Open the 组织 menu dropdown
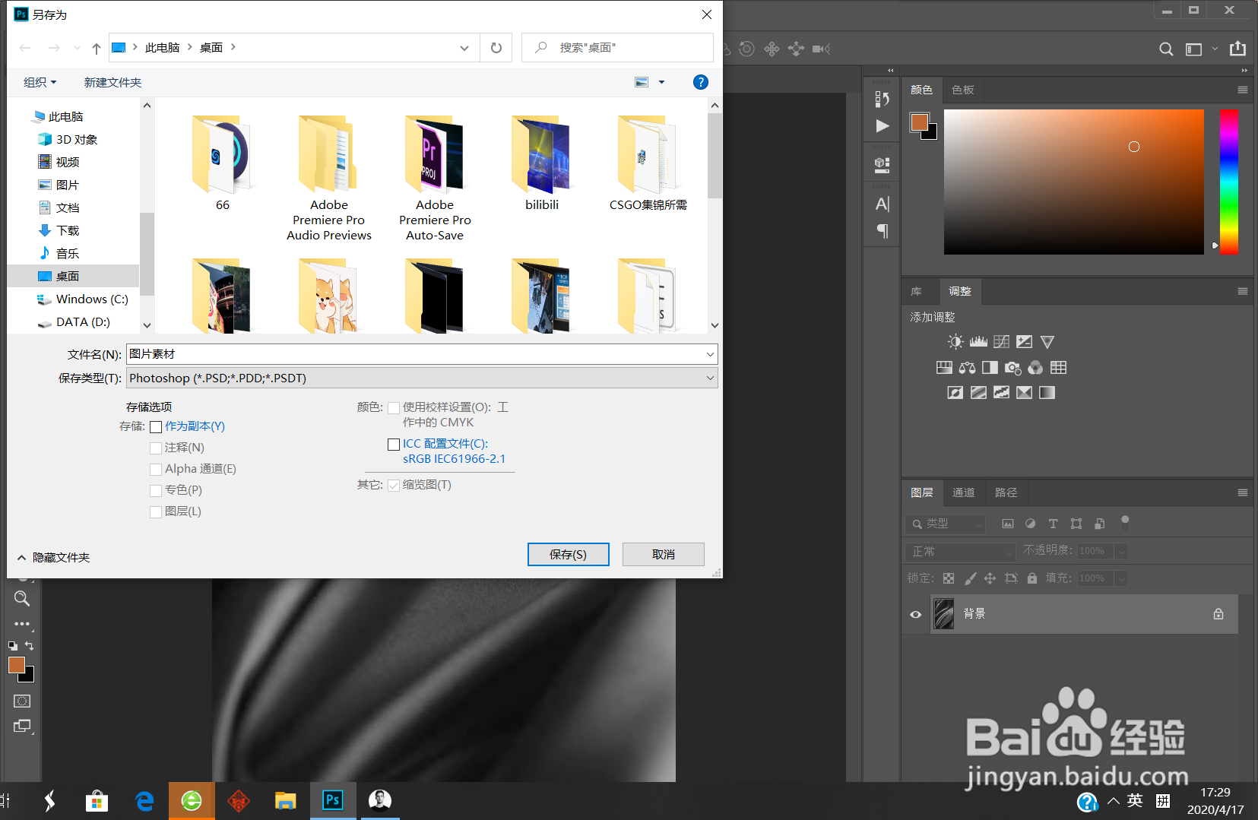1258x820 pixels. click(40, 82)
